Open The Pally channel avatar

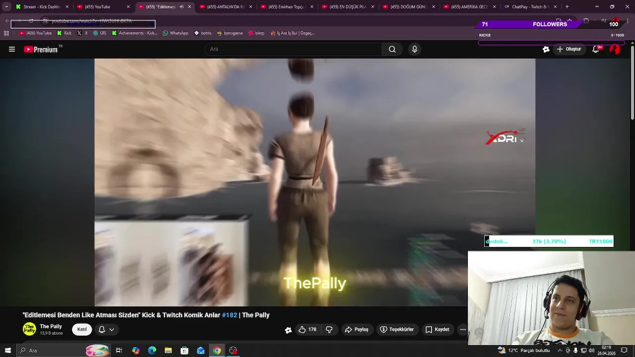point(29,329)
